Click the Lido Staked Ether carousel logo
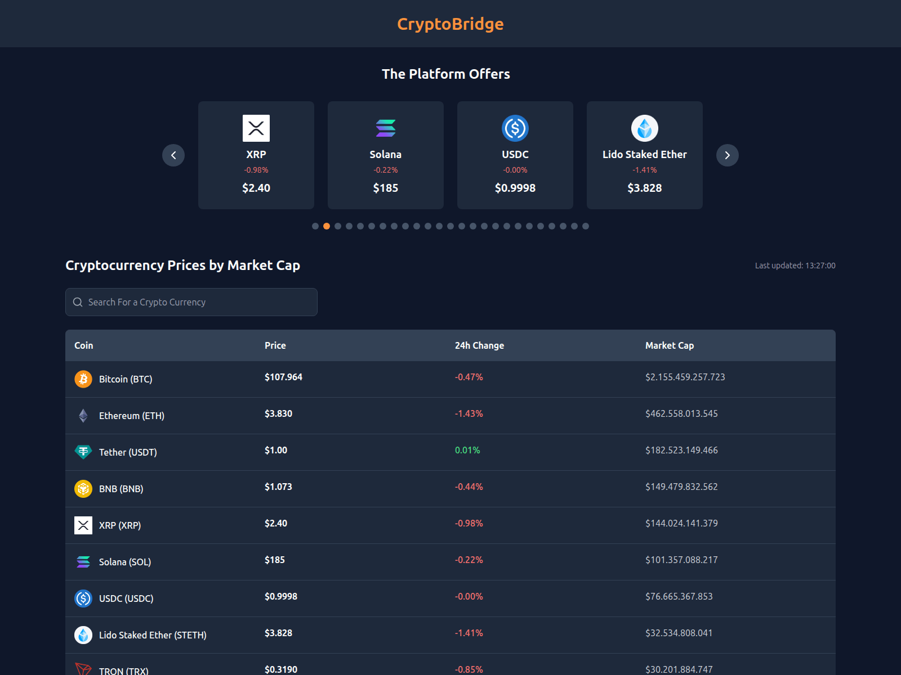Screen dimensions: 901x675 (645, 128)
